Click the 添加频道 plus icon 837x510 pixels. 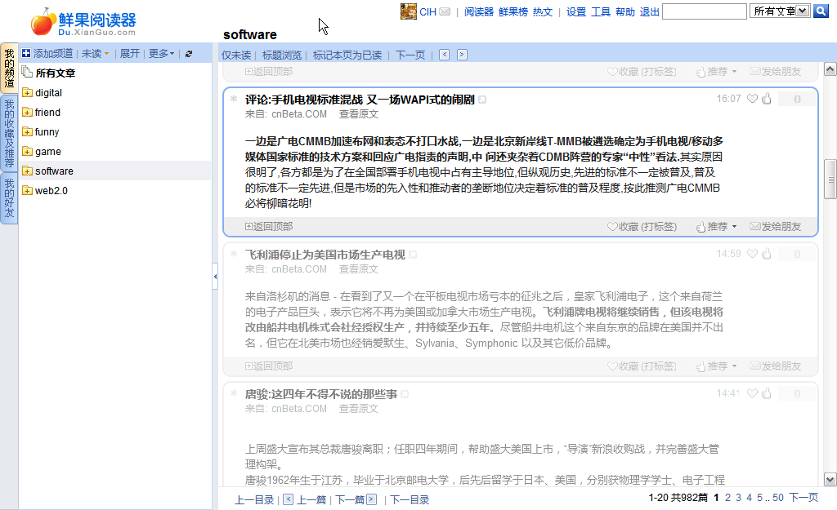click(x=25, y=53)
